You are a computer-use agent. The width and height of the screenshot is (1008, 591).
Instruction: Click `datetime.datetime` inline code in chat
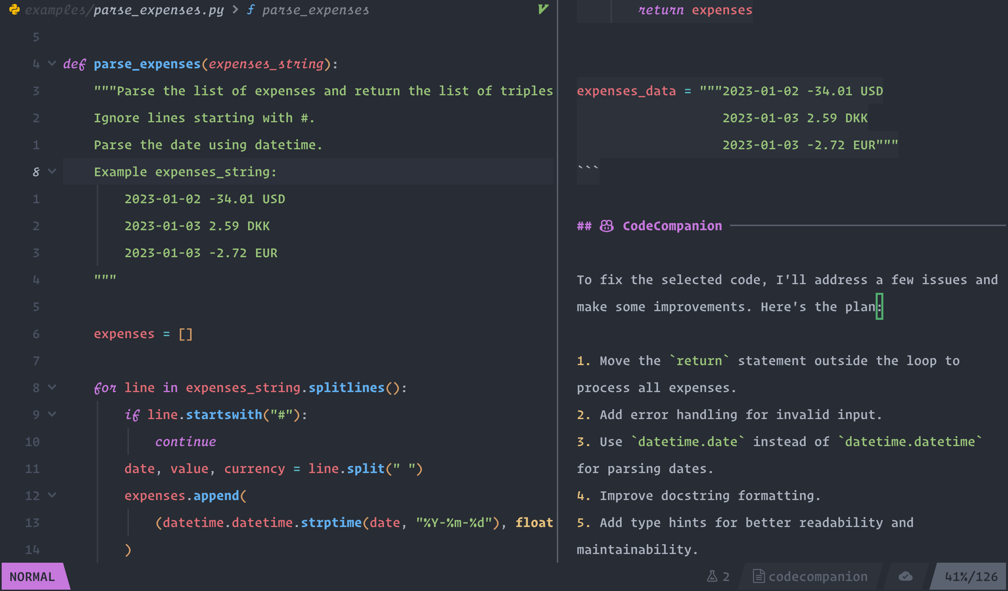tap(910, 442)
